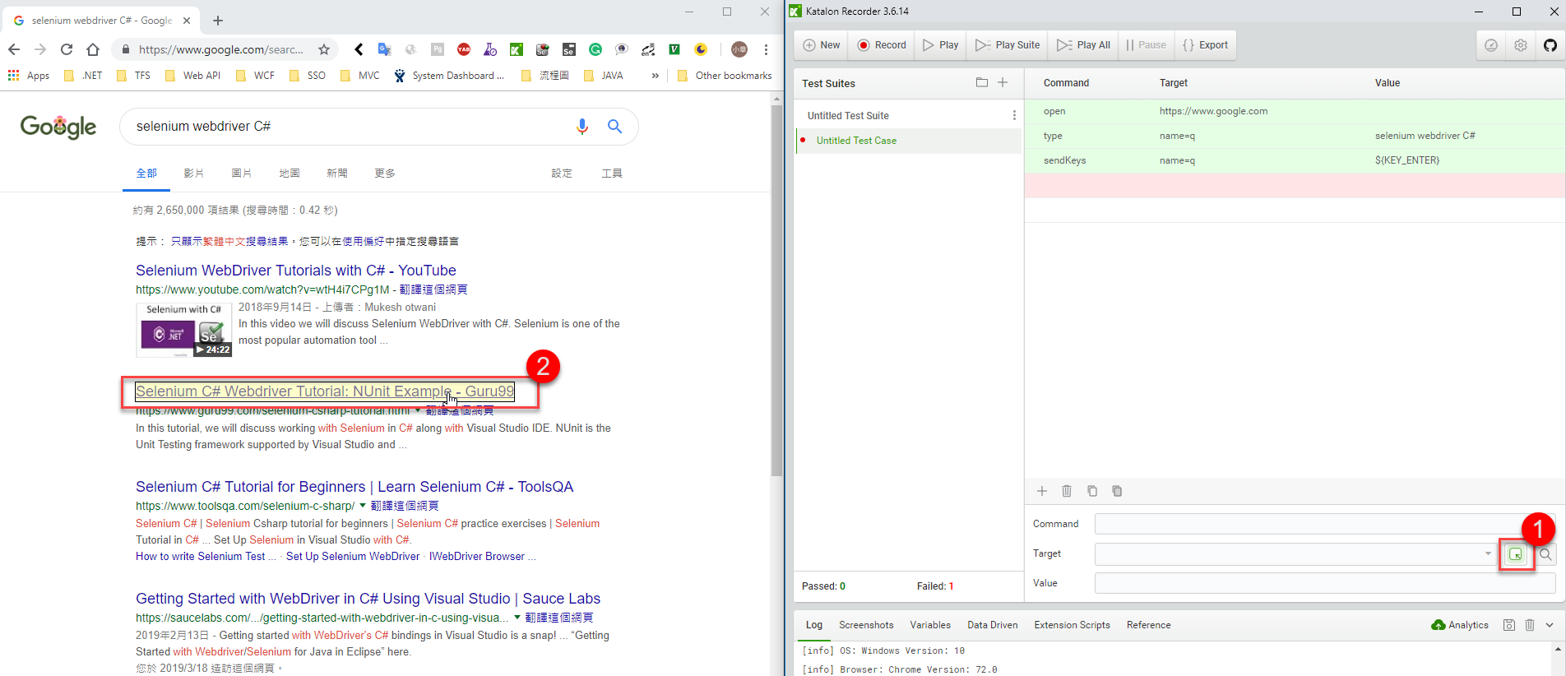Delete the selected command with trash icon

coord(1067,491)
